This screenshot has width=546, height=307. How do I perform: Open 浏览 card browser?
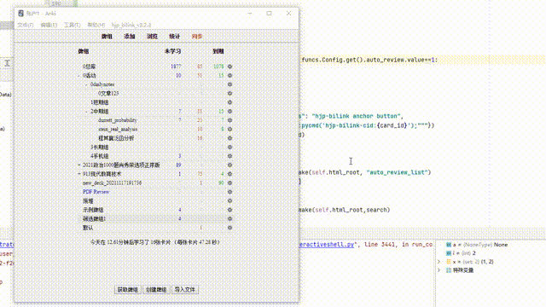pos(152,37)
